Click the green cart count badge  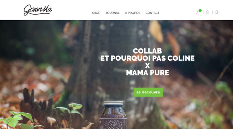click(x=200, y=10)
